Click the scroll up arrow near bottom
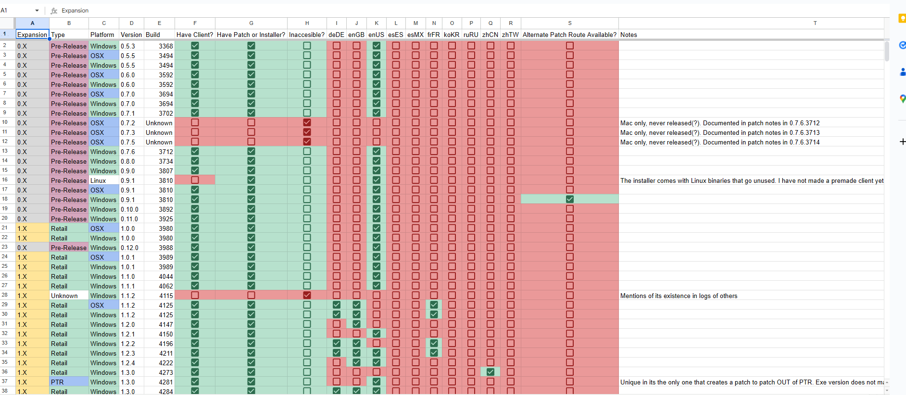This screenshot has height=395, width=906. point(887,383)
